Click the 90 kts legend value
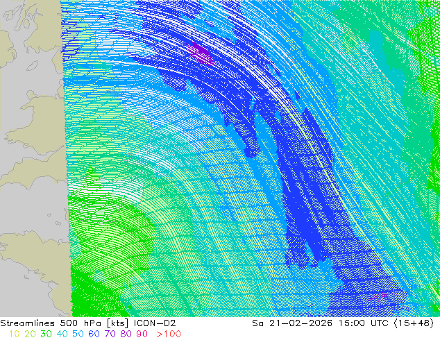Screen dimensions: 440x340 [x=142, y=334]
